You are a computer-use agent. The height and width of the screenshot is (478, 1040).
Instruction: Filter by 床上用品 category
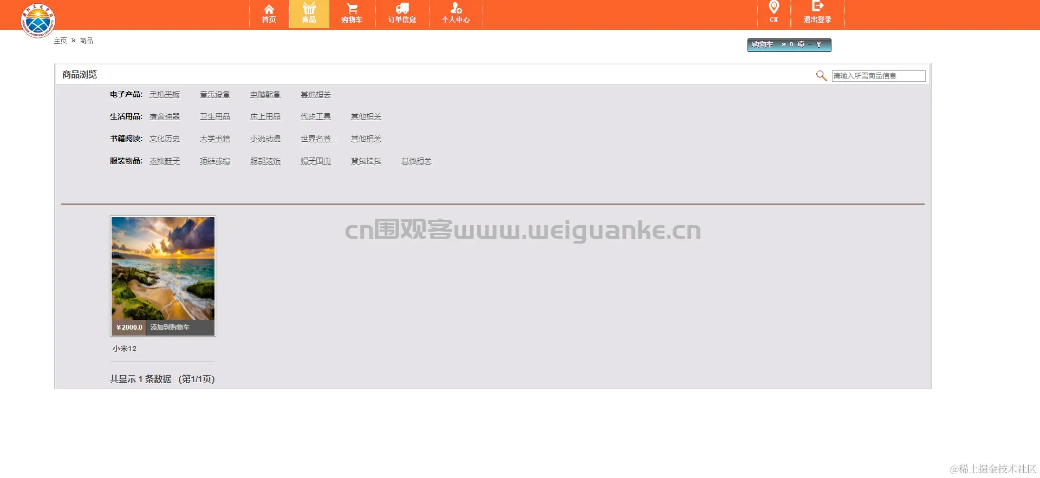click(265, 117)
